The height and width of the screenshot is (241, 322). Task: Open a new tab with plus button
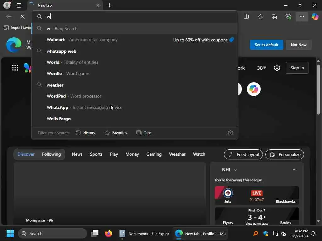click(110, 5)
